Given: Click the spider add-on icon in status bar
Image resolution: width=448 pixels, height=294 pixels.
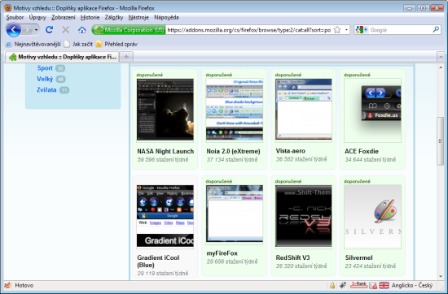Looking at the screenshot, I should (x=342, y=285).
